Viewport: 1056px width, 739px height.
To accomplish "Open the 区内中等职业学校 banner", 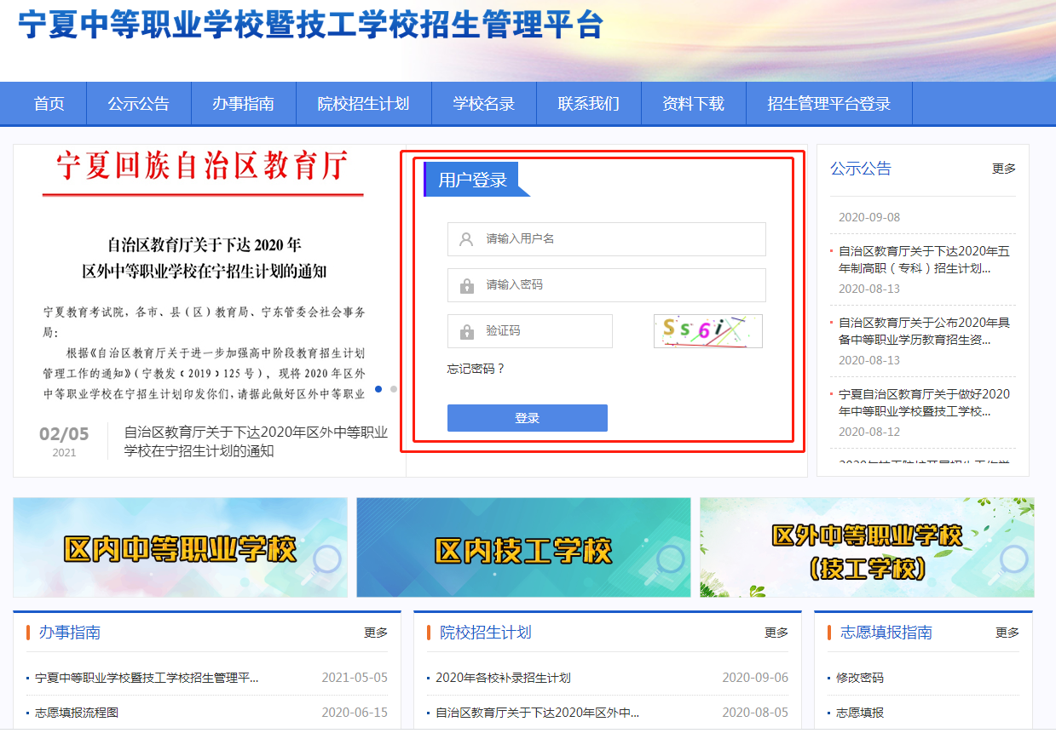I will tap(180, 547).
